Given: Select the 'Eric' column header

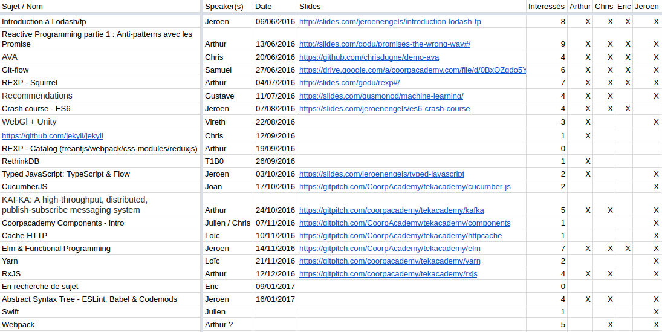Looking at the screenshot, I should click(x=624, y=6).
